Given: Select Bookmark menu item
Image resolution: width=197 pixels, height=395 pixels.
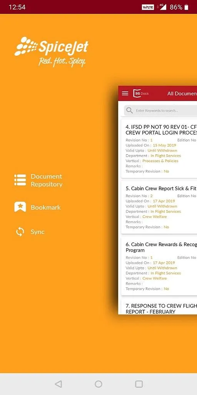Looking at the screenshot, I should [37, 207].
